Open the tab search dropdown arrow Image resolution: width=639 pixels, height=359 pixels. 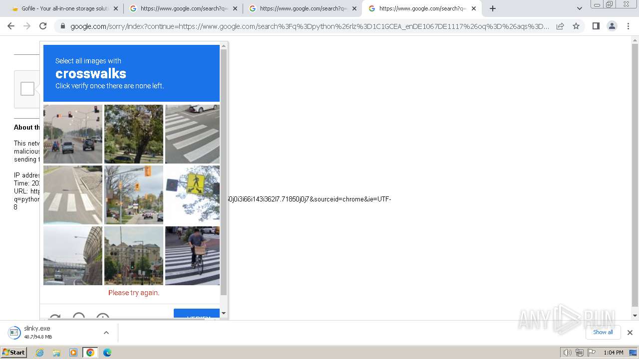(579, 8)
